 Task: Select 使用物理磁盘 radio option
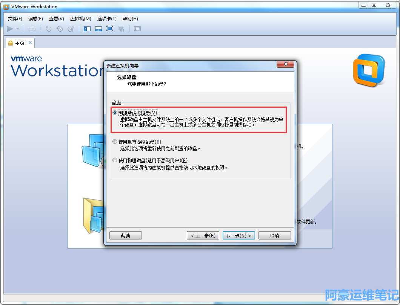(115, 160)
